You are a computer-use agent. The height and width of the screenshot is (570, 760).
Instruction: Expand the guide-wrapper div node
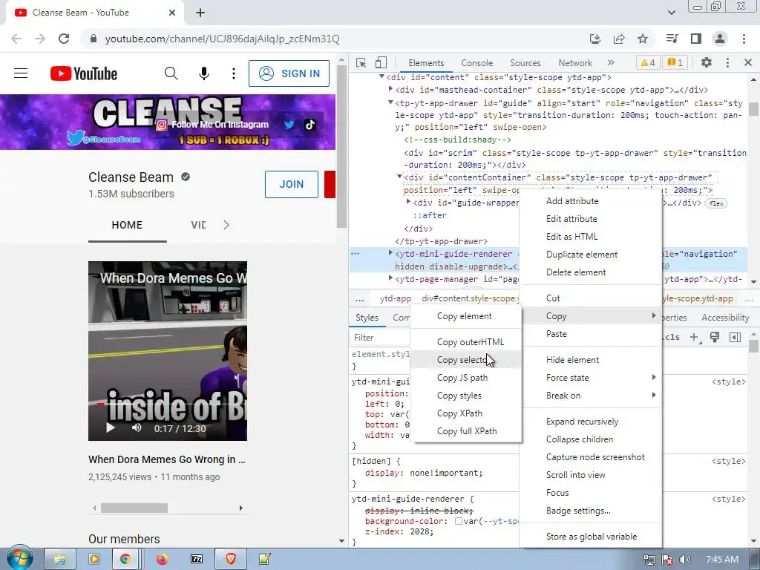point(409,202)
